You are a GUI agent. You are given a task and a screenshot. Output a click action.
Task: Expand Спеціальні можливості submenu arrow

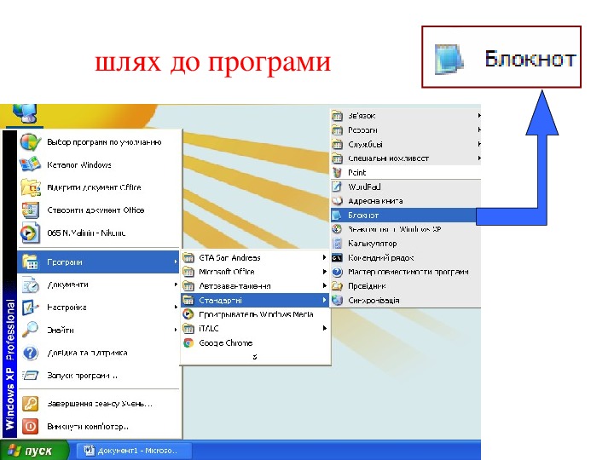pyautogui.click(x=479, y=158)
